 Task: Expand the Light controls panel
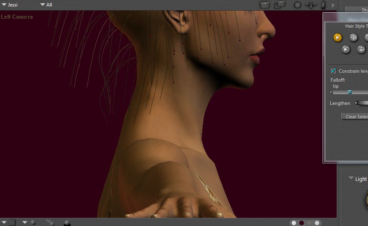(351, 178)
